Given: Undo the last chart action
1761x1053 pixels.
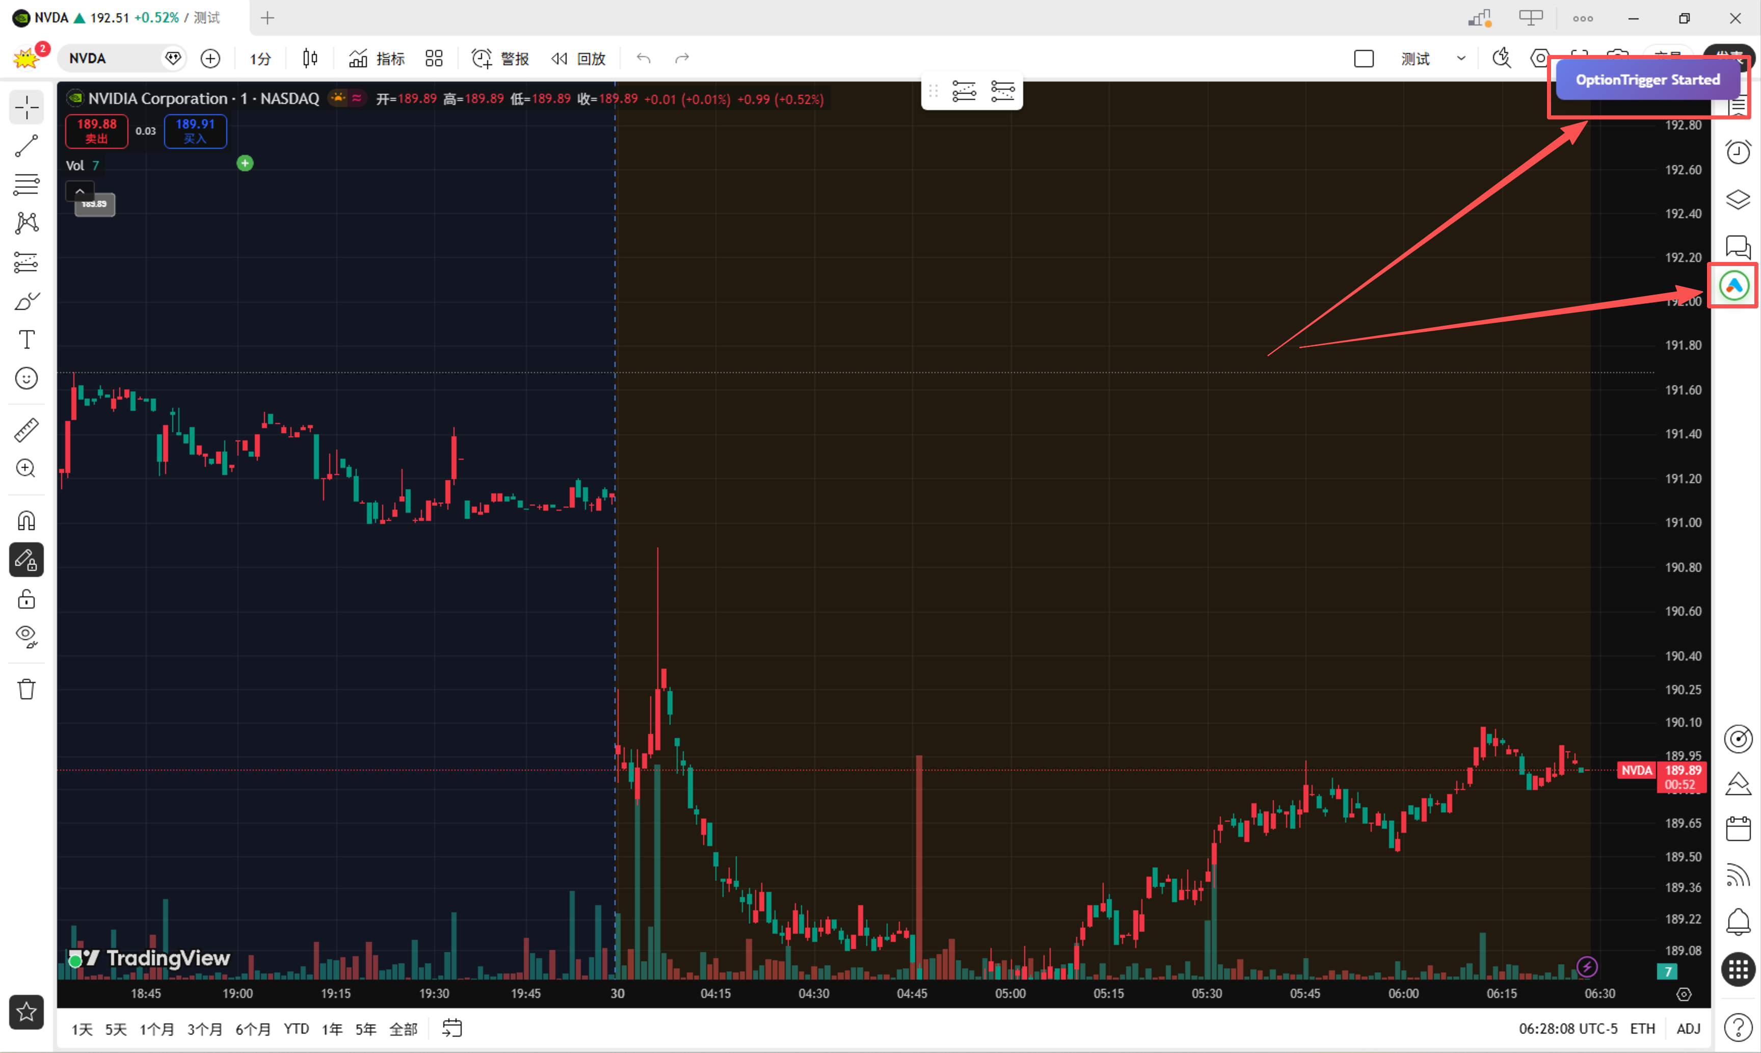Looking at the screenshot, I should pos(643,58).
